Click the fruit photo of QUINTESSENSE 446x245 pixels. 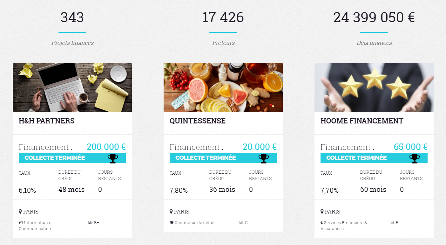(x=223, y=87)
